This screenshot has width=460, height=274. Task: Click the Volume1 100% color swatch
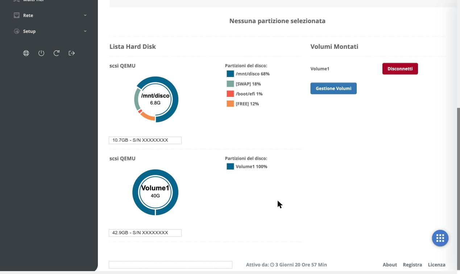(230, 167)
